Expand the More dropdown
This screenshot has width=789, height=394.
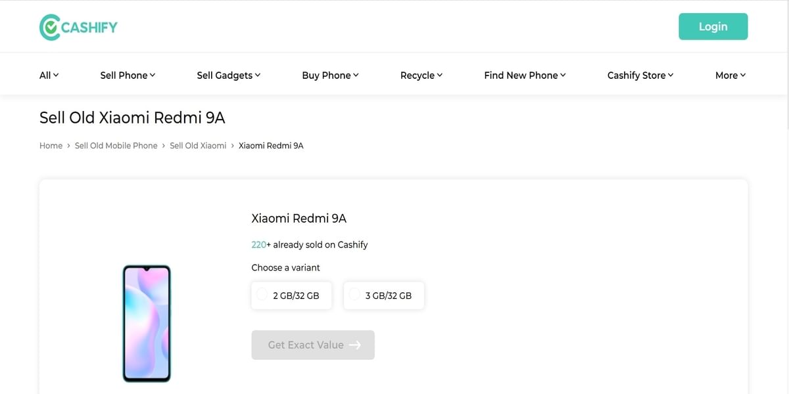click(730, 75)
